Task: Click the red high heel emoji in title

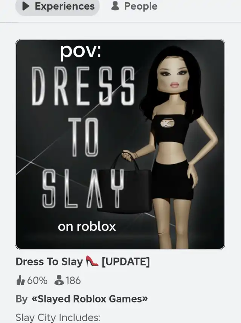Action: 92,261
